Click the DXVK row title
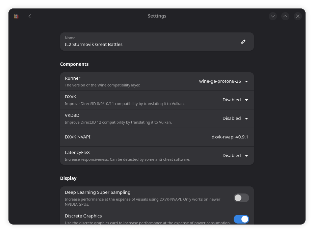This screenshot has height=233, width=314. (71, 97)
